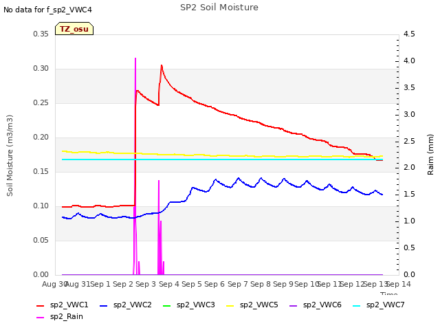Image resolution: width=440 pixels, height=330 pixels.
Task: Click the 2.5 right axis value
Action: 409,141
